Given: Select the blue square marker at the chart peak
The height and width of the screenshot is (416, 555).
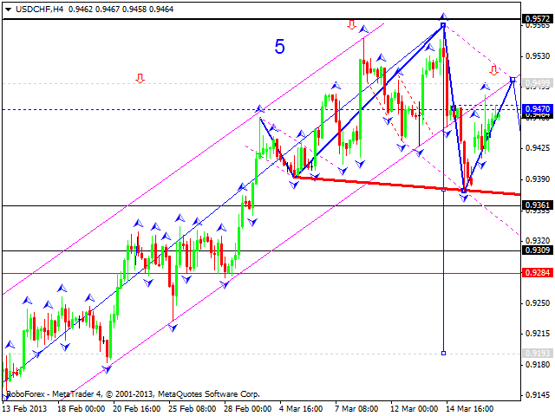Looking at the screenshot, I should (x=443, y=25).
